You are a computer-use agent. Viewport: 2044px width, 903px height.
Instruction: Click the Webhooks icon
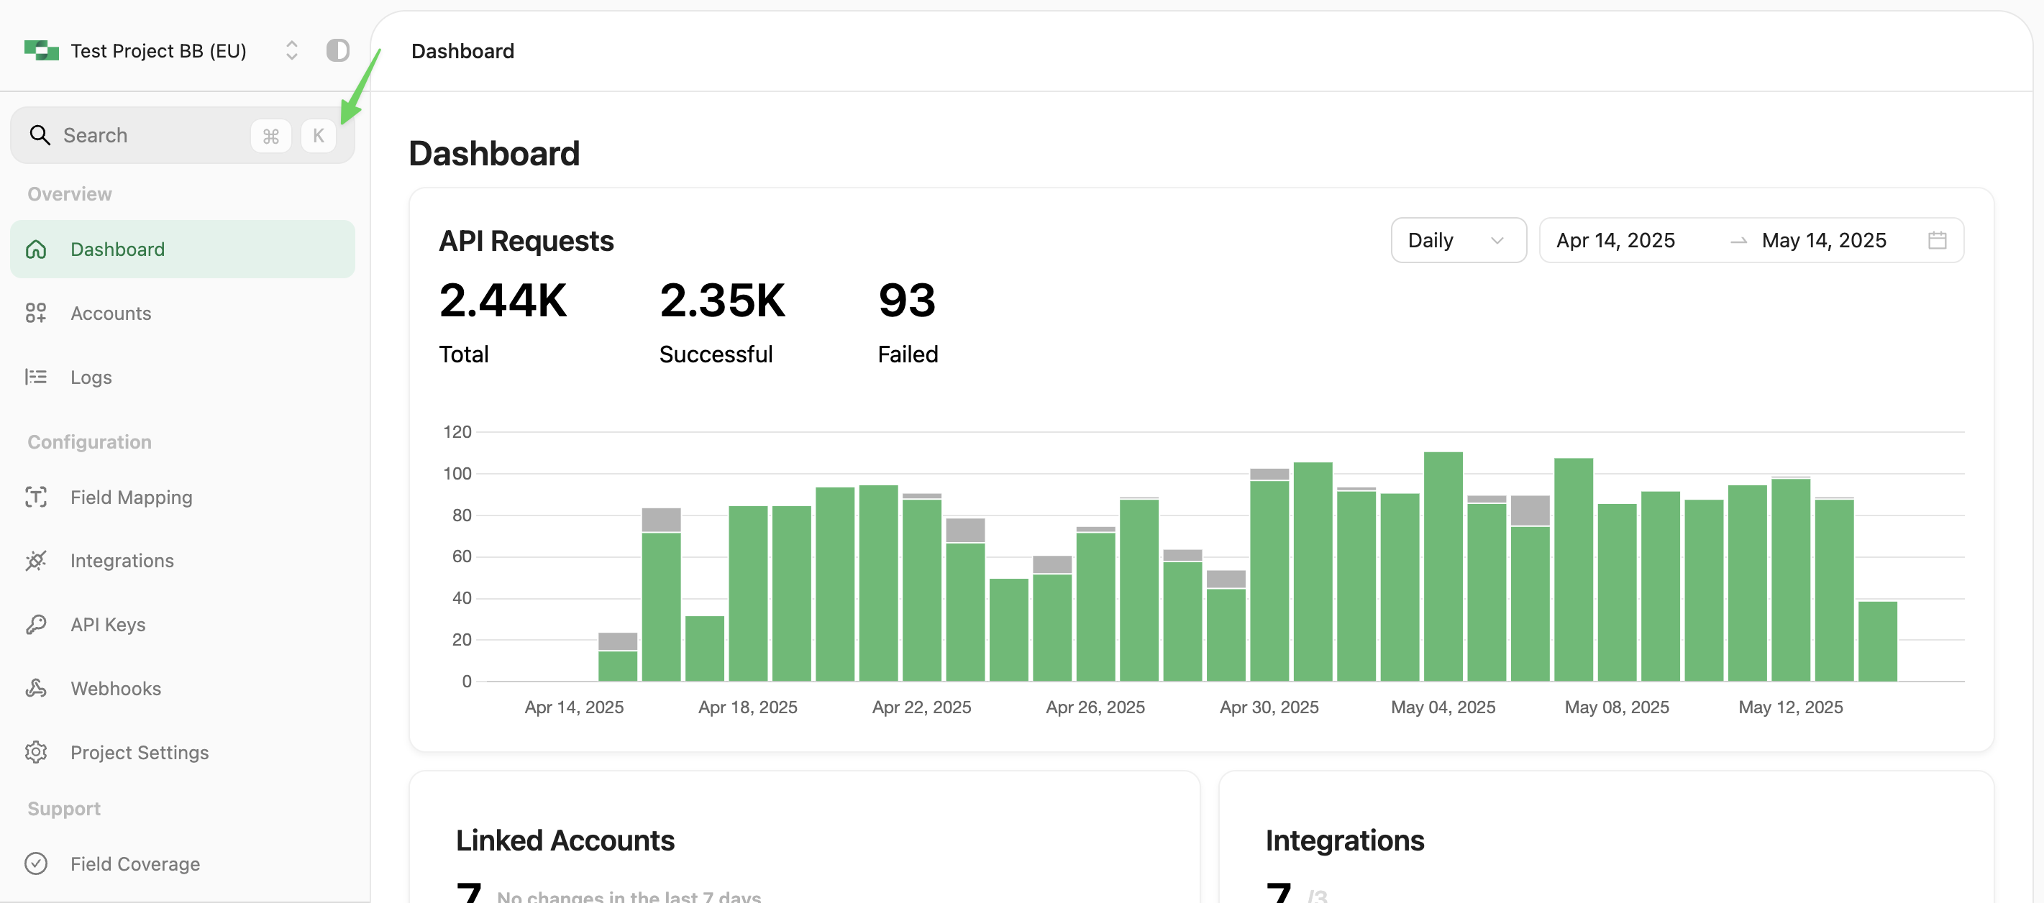tap(37, 689)
